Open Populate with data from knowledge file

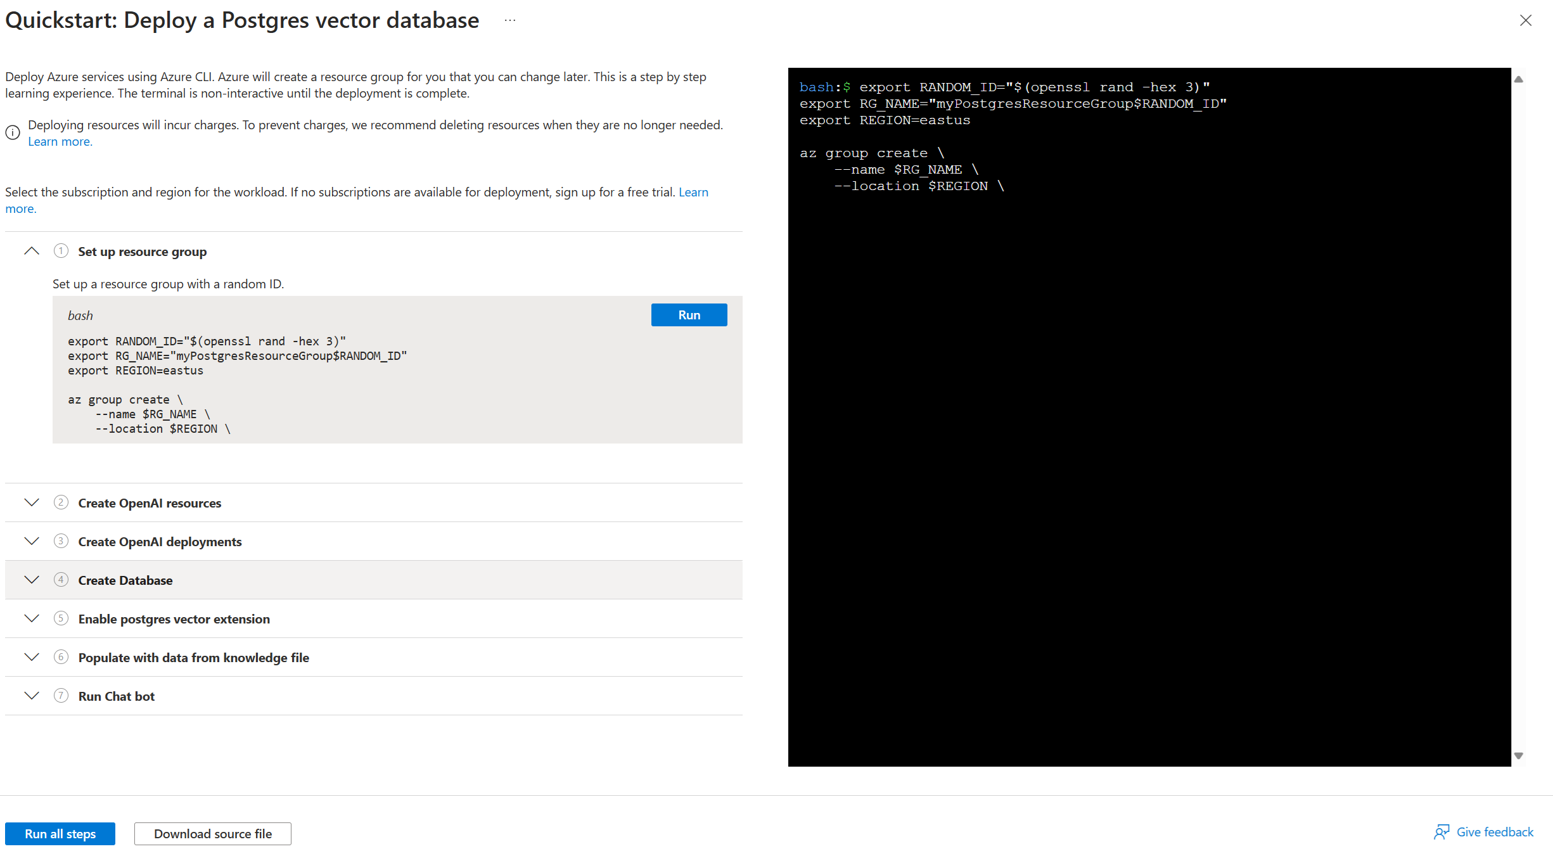pos(32,657)
